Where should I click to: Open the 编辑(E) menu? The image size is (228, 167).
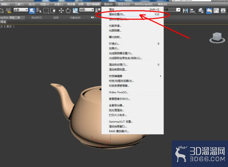click(5, 4)
